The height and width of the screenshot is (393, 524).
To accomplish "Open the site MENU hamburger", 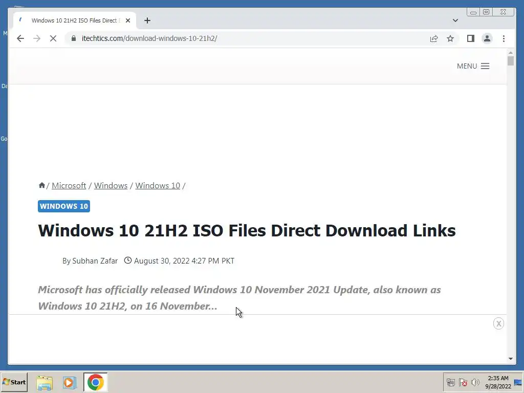I will click(473, 66).
